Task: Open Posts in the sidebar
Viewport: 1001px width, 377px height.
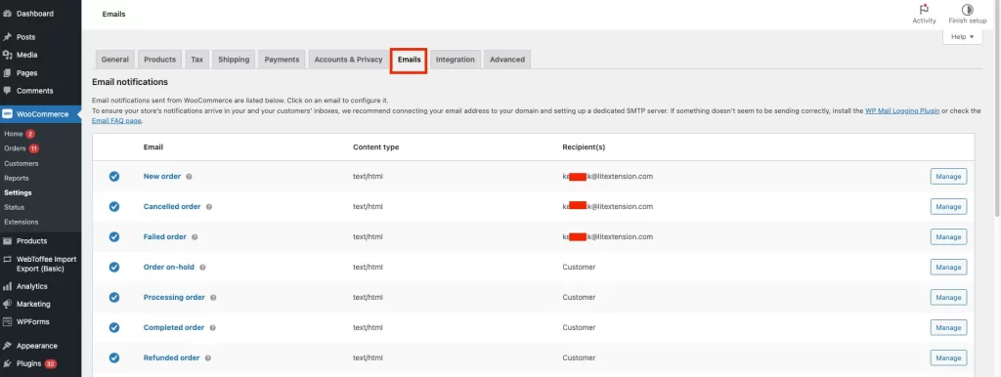Action: point(40,37)
